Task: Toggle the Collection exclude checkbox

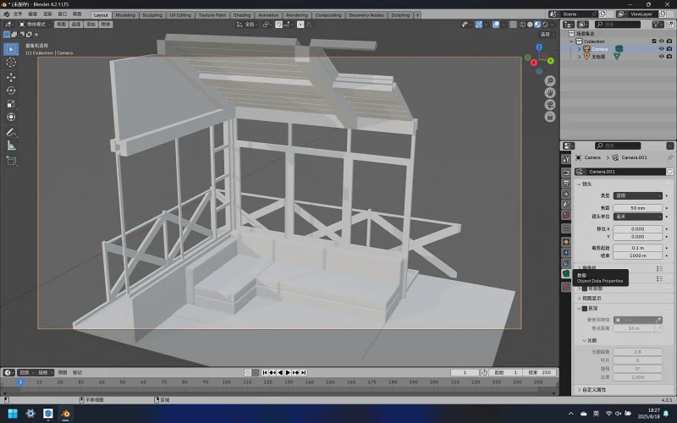Action: click(653, 41)
